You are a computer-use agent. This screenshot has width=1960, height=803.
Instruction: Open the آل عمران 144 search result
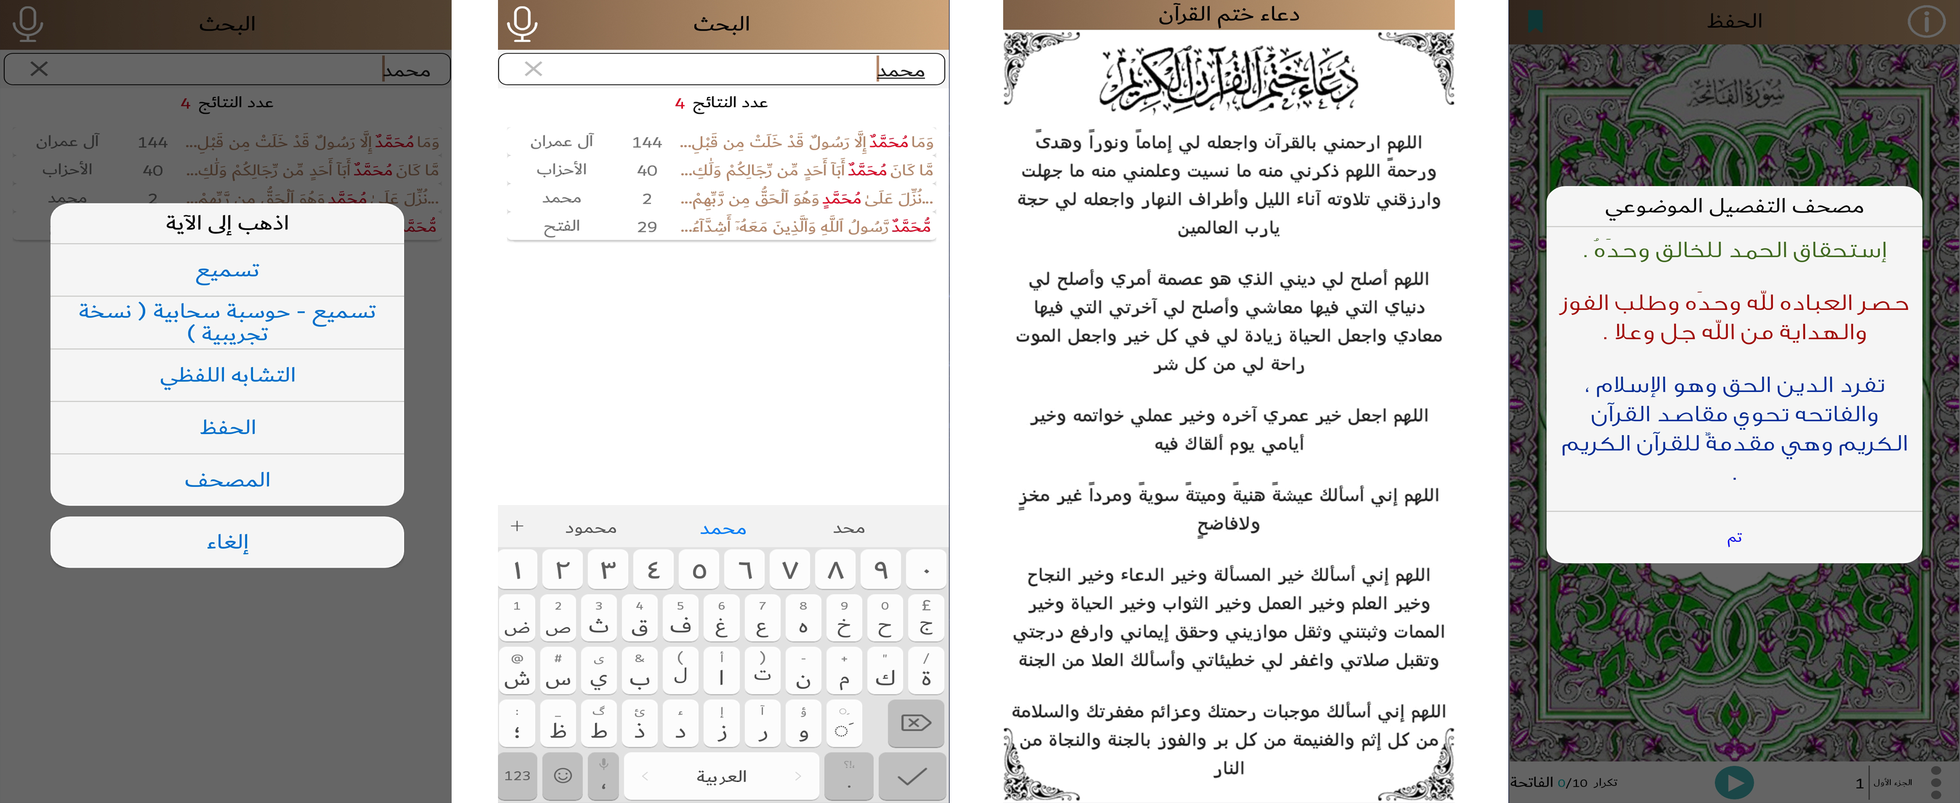click(x=721, y=141)
